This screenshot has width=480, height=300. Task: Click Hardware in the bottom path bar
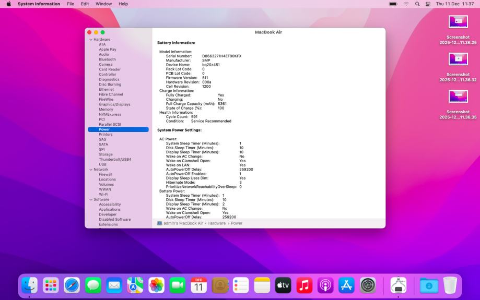click(217, 223)
